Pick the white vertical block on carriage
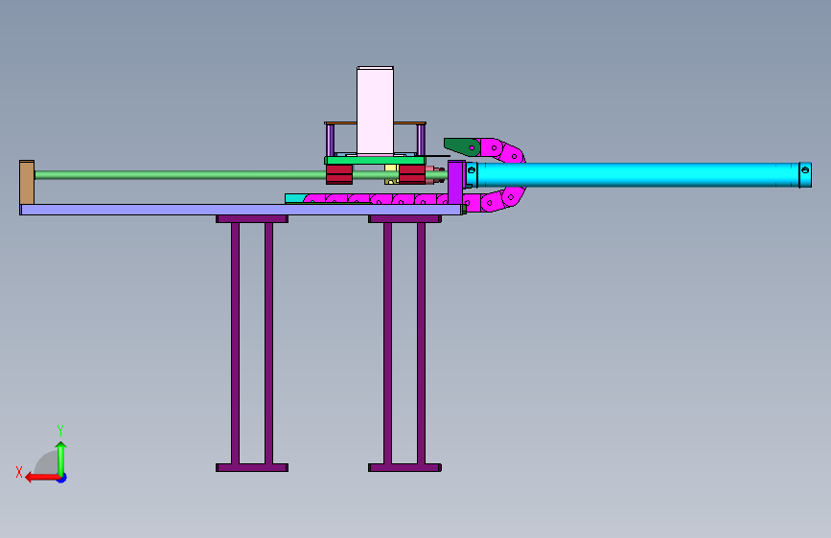831x538 pixels. tap(375, 111)
